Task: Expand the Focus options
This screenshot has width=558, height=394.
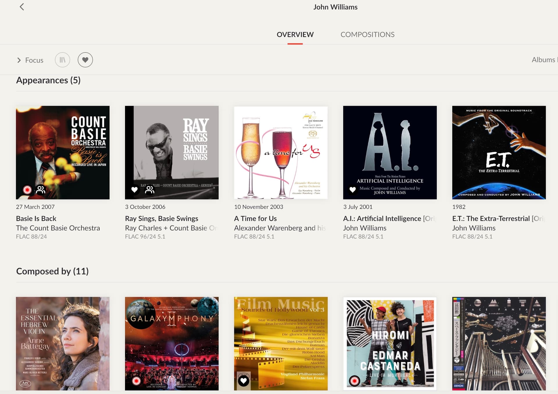Action: tap(30, 60)
